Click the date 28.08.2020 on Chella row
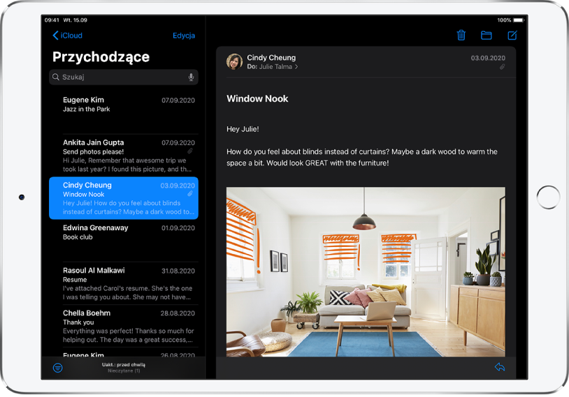This screenshot has height=397, width=569. pyautogui.click(x=178, y=313)
